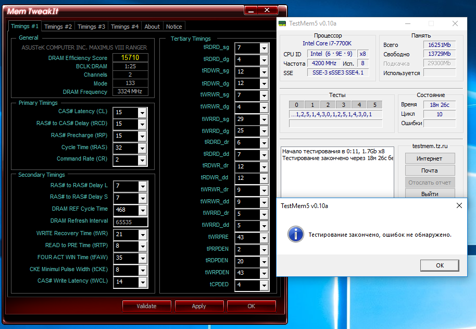This screenshot has width=476, height=329.
Task: Expand the tRDWR_dd dropdown
Action: click(264, 178)
